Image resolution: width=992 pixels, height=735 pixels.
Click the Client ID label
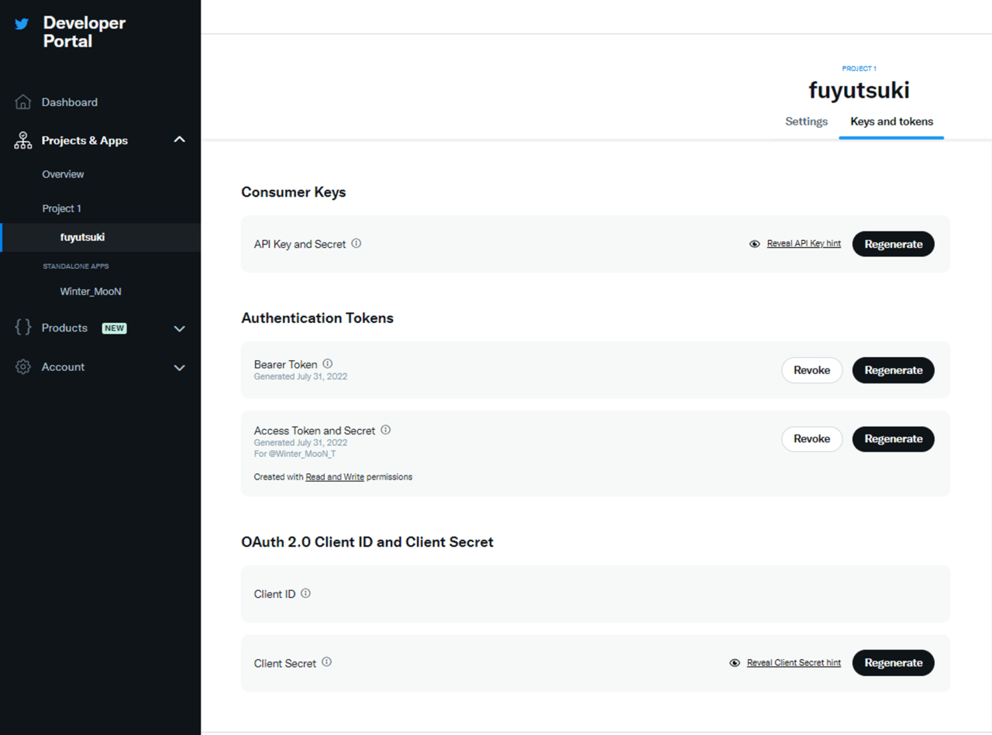pyautogui.click(x=275, y=594)
